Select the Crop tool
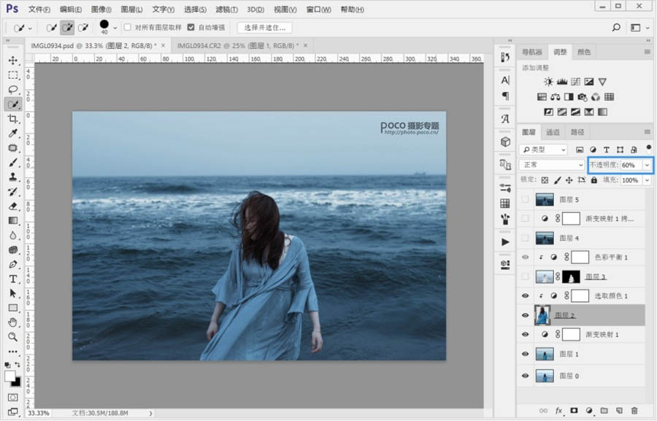The image size is (657, 421). [x=13, y=119]
